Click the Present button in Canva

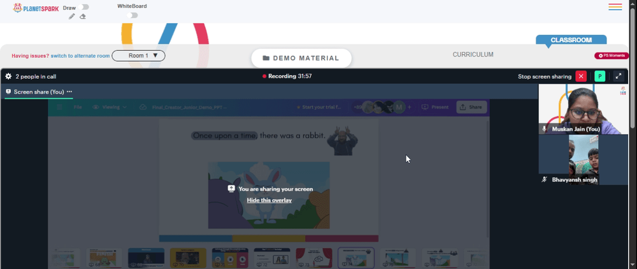pyautogui.click(x=435, y=107)
